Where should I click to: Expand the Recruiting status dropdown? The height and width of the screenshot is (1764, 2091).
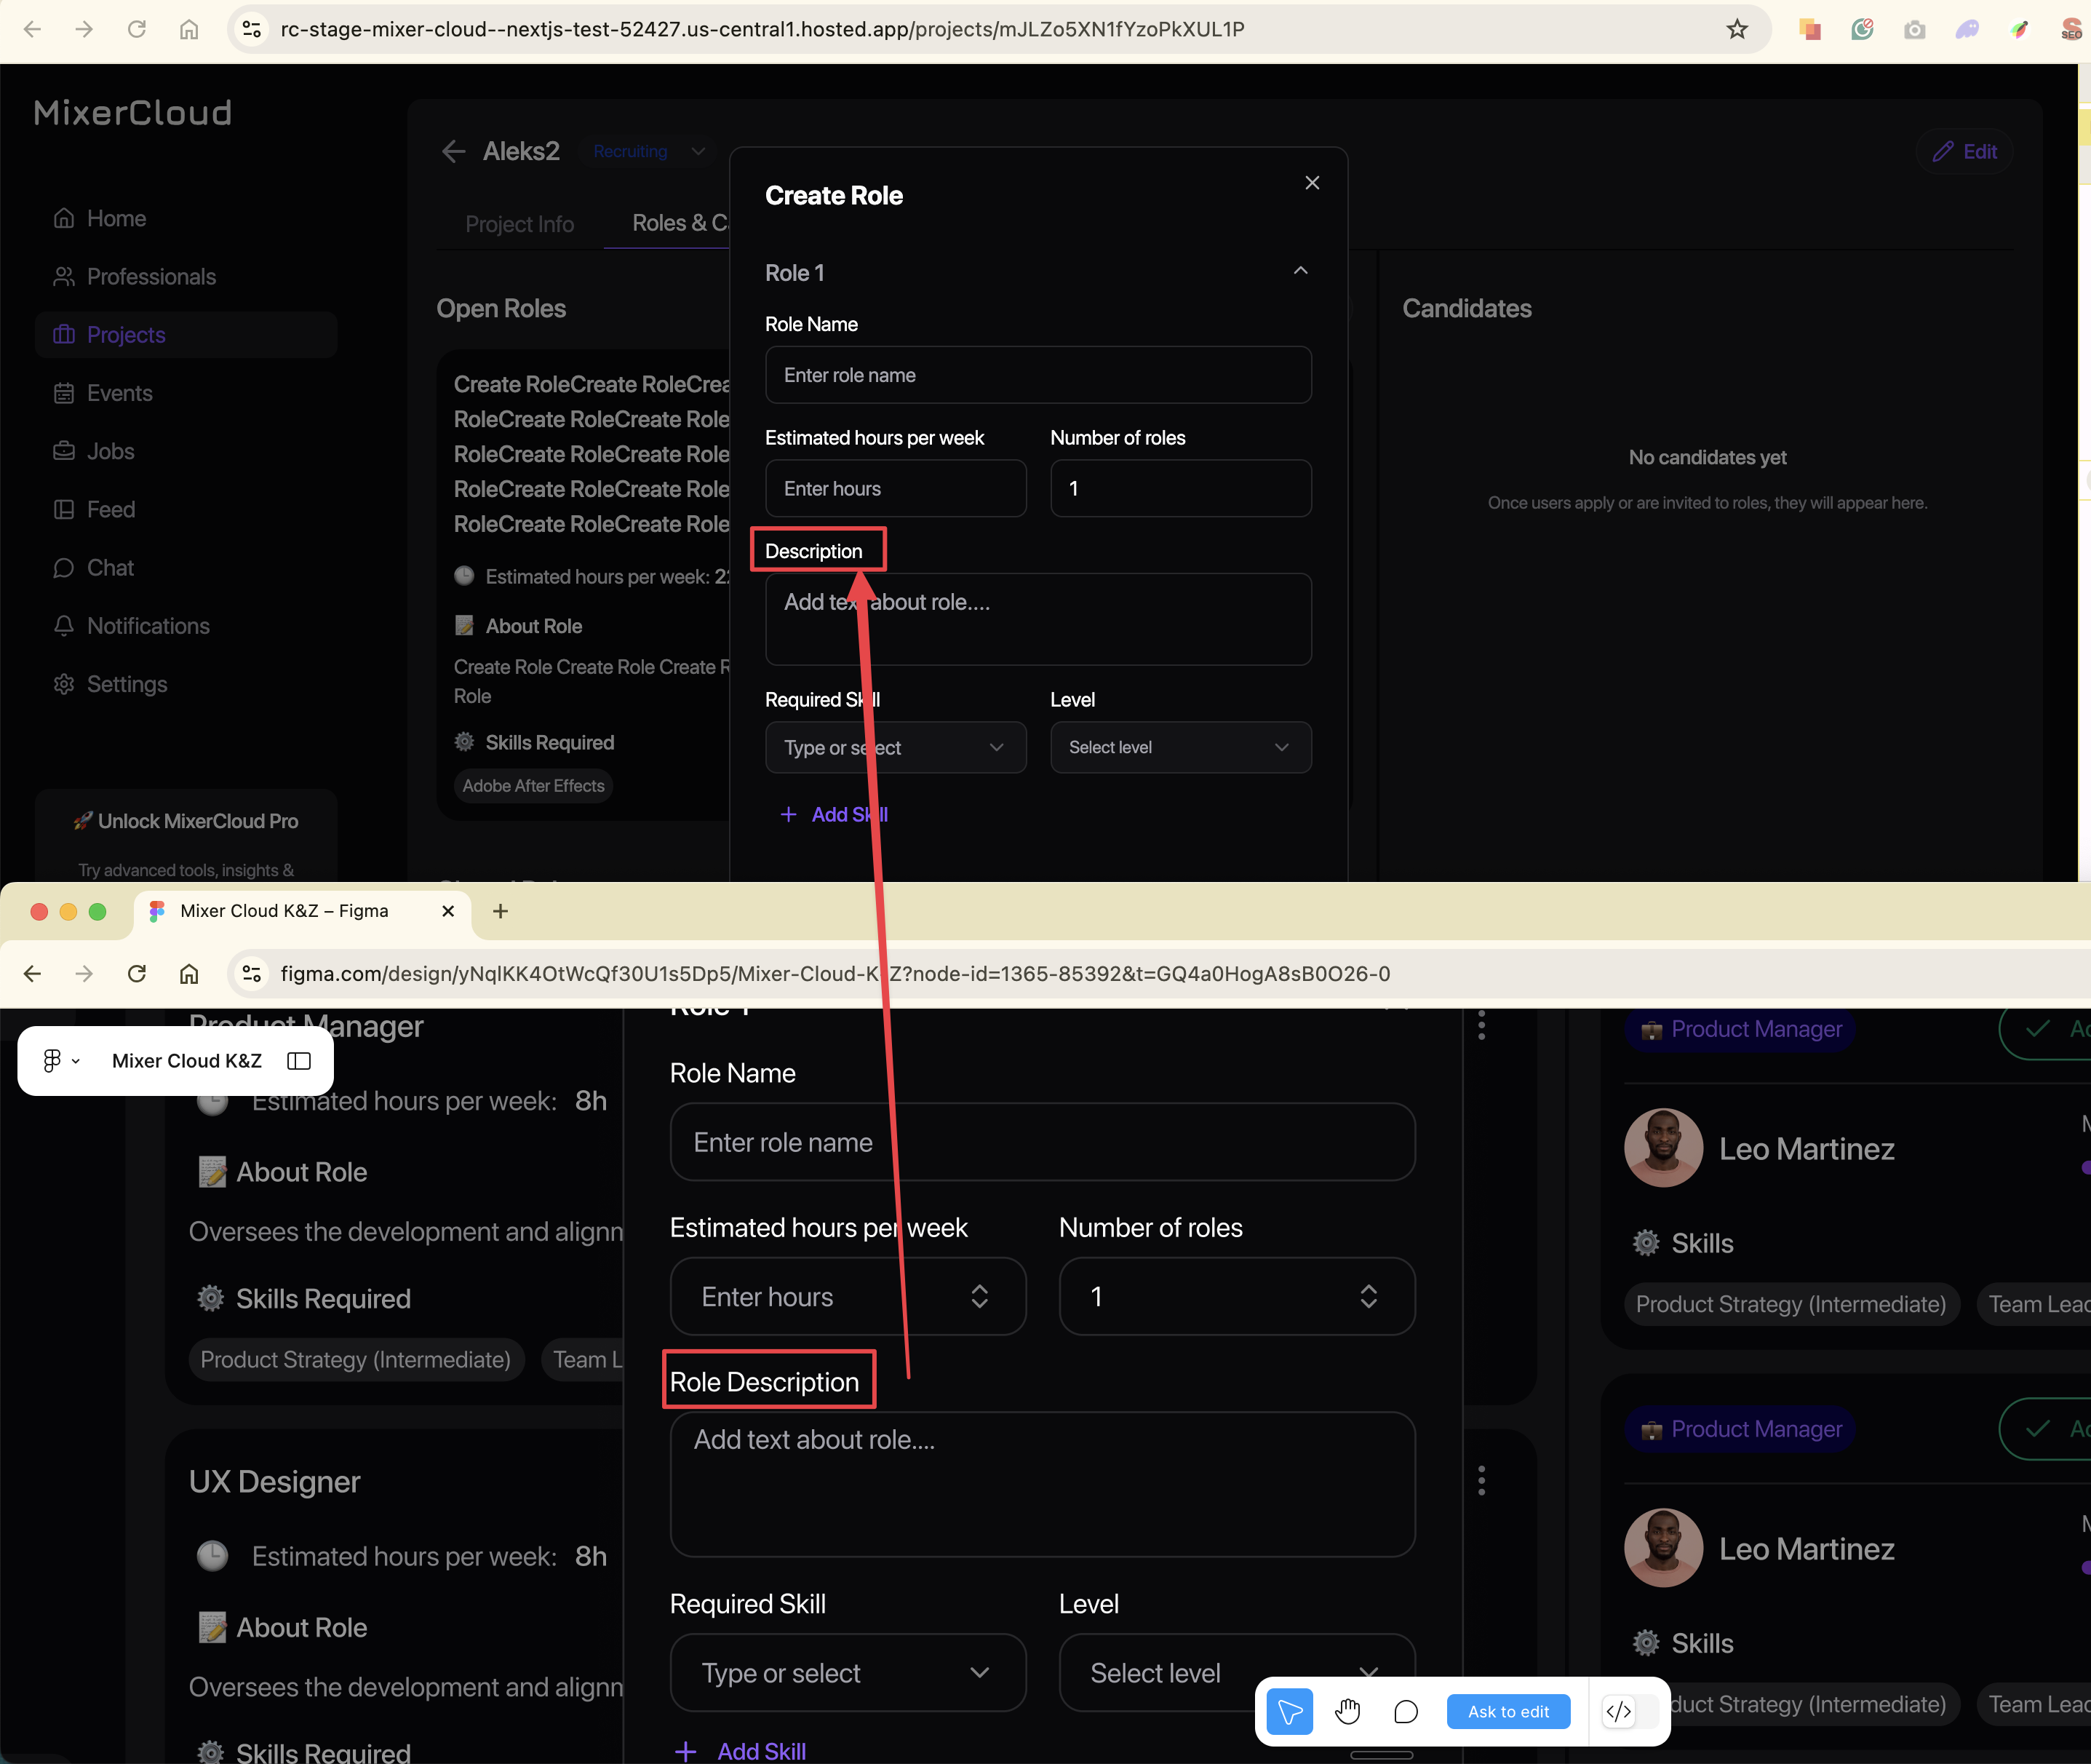[698, 151]
